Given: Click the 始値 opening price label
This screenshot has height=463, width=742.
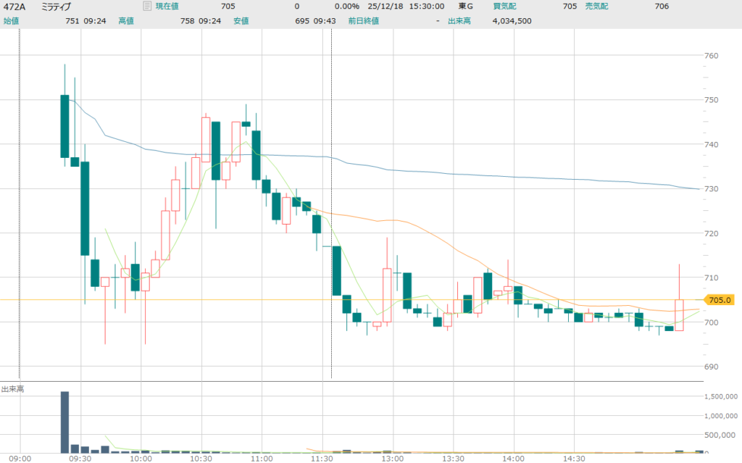Looking at the screenshot, I should coord(11,21).
